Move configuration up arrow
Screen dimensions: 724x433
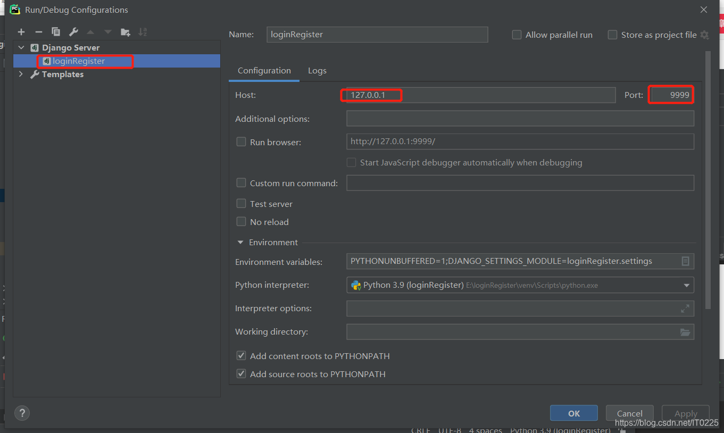[90, 32]
